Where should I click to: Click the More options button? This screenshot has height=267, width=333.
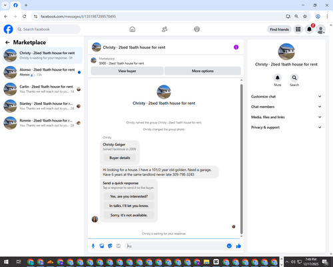(x=202, y=71)
